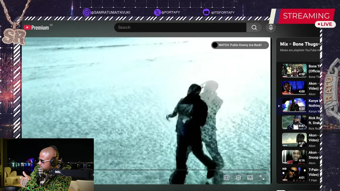Switch the player to theater mode

point(250,178)
